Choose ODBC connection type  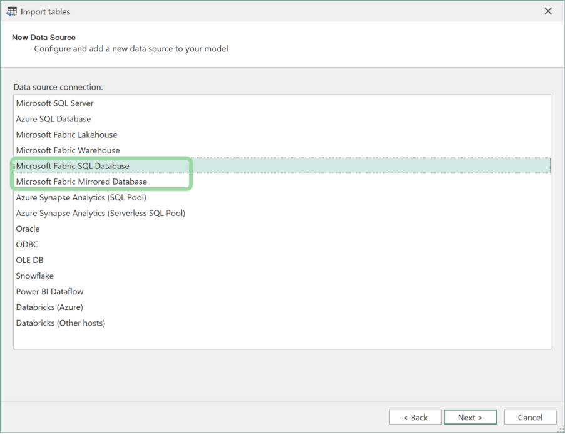[282, 245]
